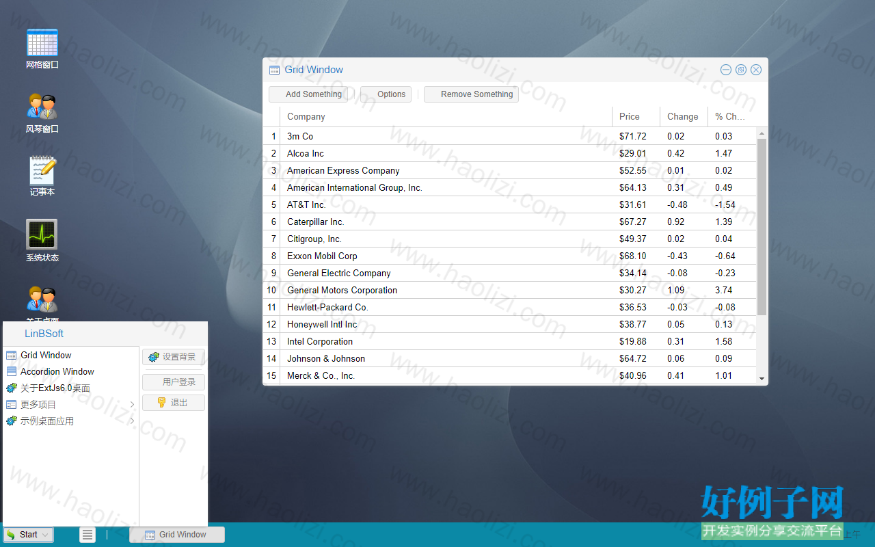Click the $71.72 price cell

(x=636, y=136)
